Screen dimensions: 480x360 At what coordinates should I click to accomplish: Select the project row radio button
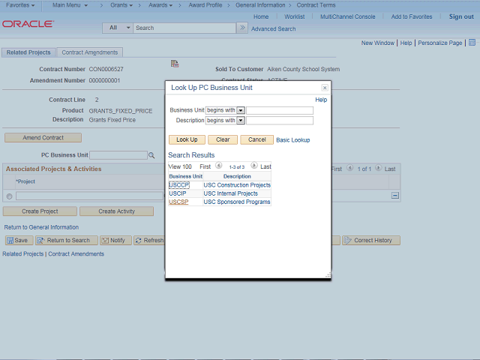10,196
